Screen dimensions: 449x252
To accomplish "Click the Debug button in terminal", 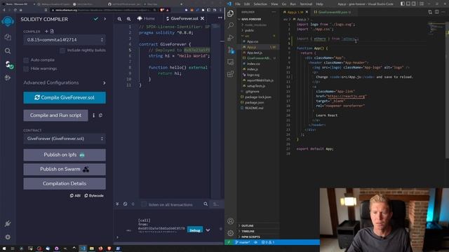I will click(195, 230).
